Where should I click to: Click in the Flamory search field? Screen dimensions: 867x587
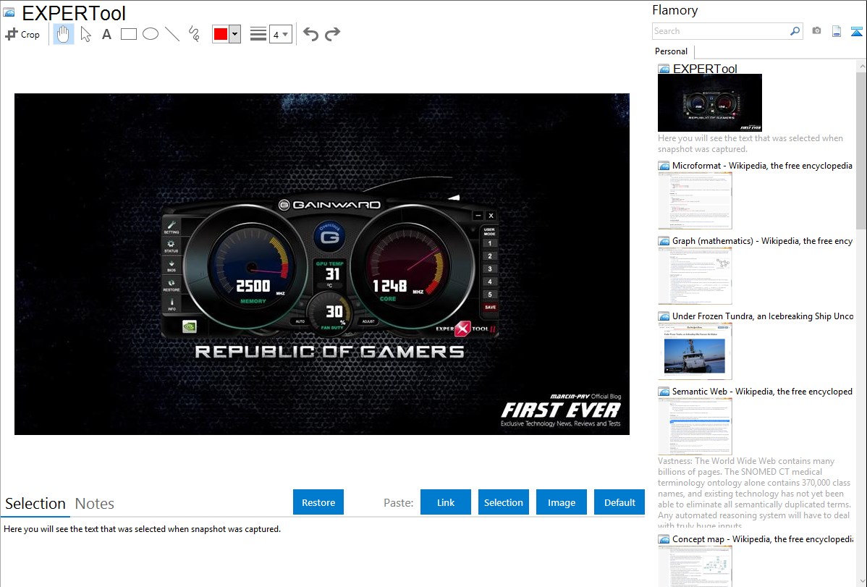click(x=720, y=31)
